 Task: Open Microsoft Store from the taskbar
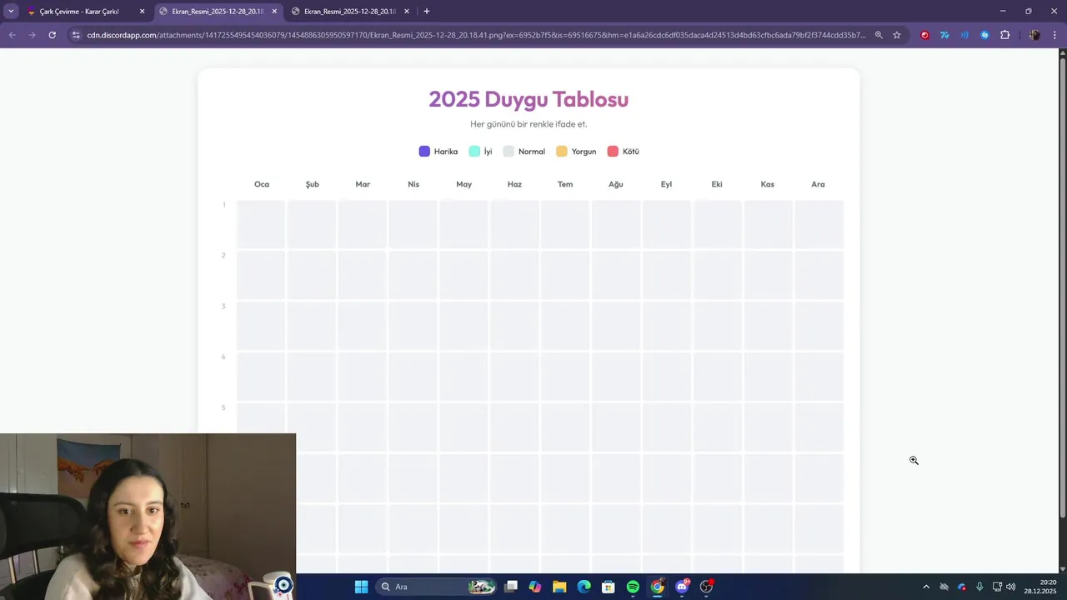(609, 587)
